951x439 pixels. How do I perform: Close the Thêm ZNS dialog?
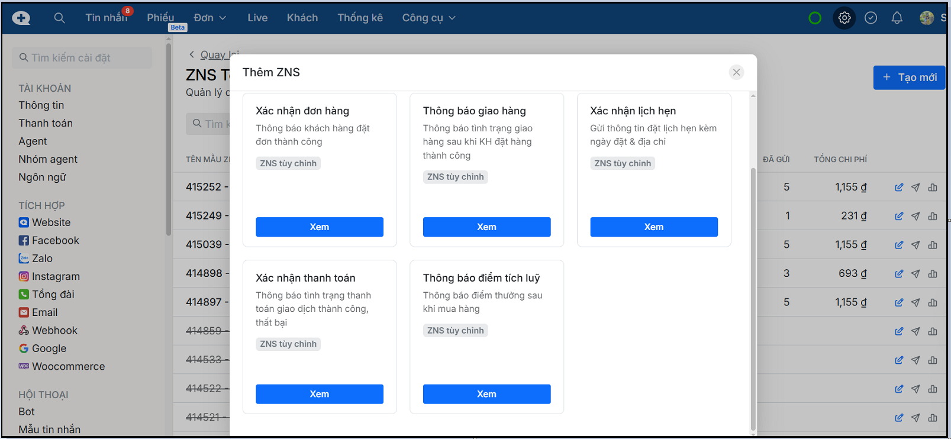[736, 72]
